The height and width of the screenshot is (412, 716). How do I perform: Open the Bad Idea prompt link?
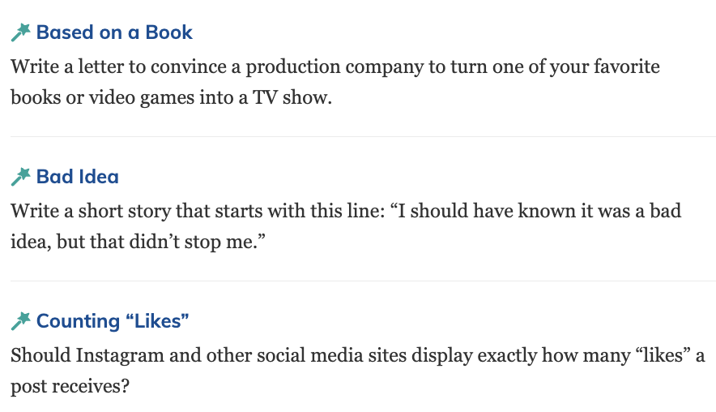pyautogui.click(x=77, y=177)
